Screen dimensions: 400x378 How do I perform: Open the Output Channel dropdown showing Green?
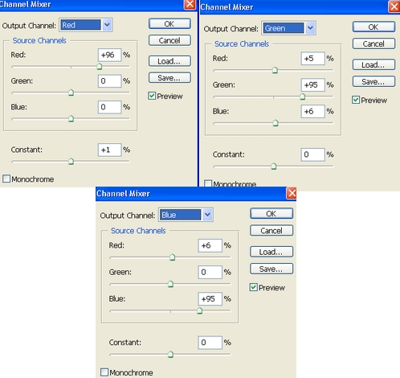(x=288, y=28)
